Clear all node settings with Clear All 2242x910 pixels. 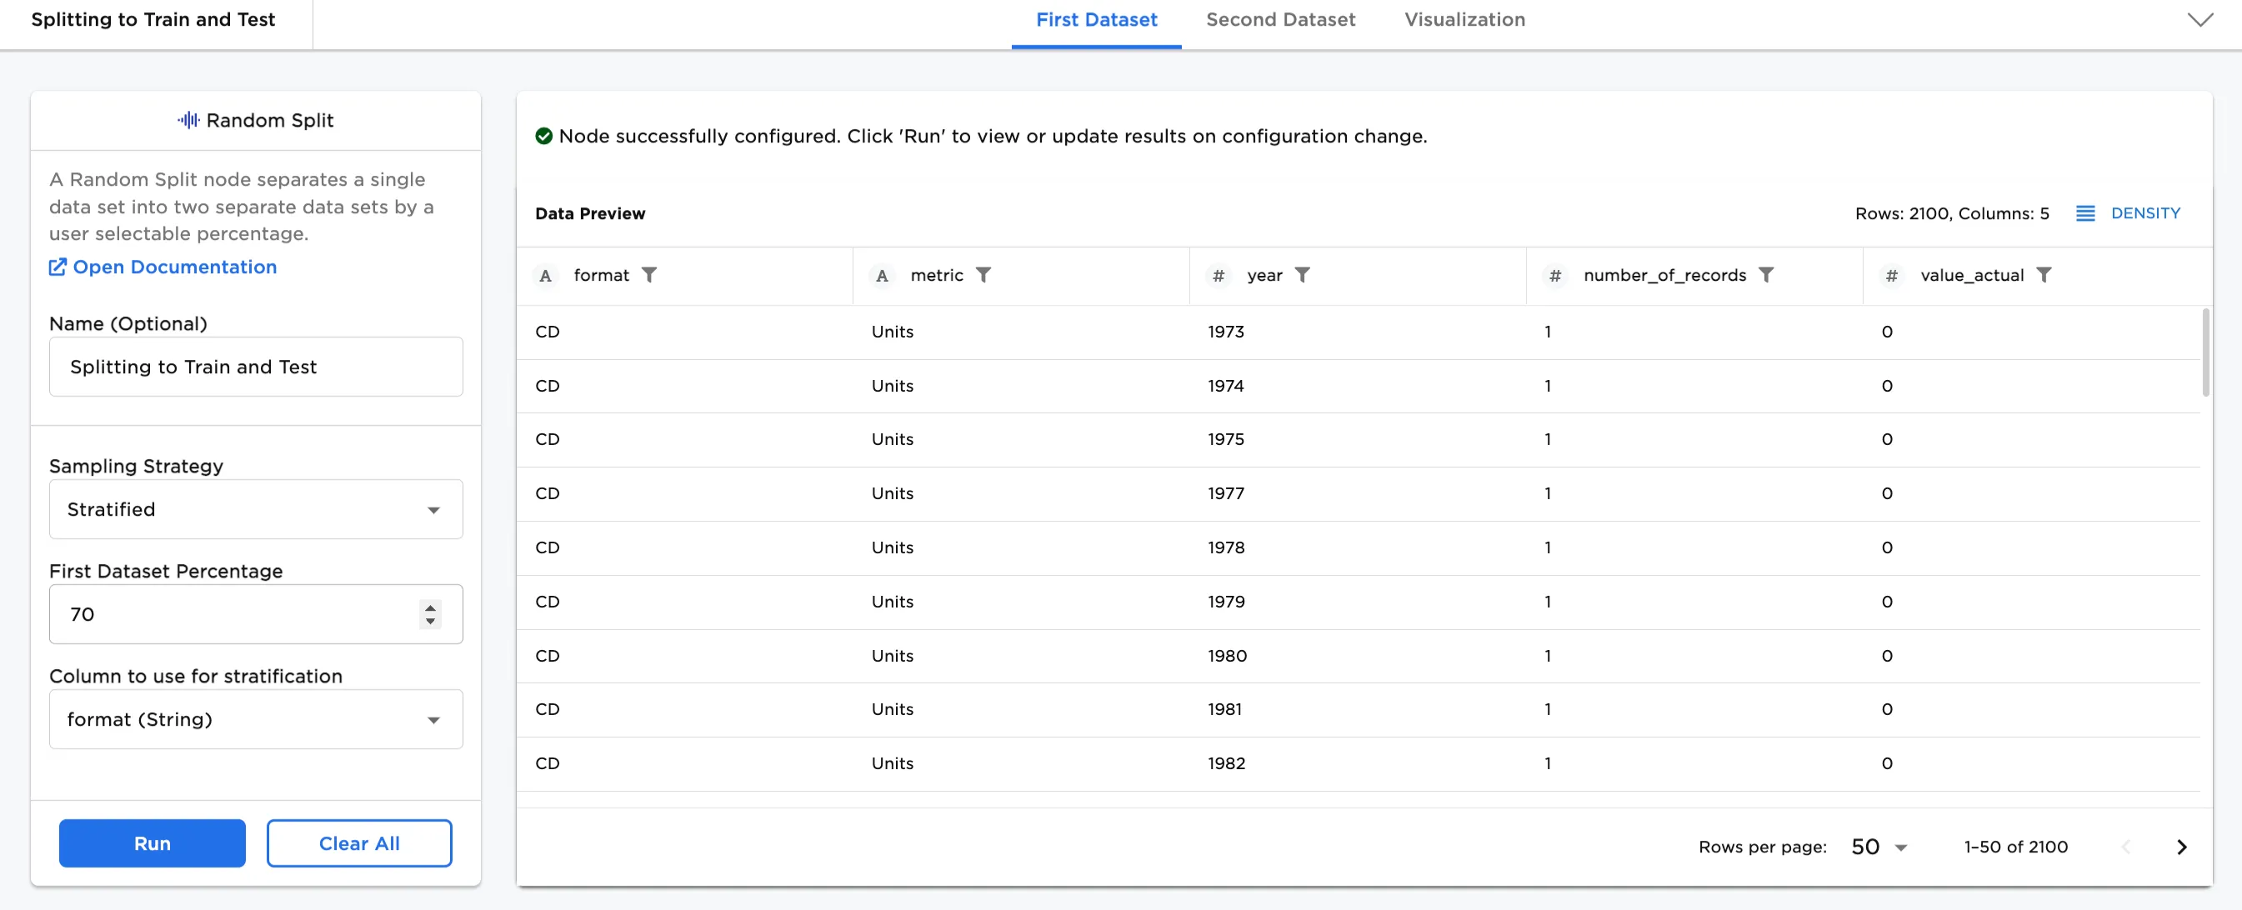358,843
